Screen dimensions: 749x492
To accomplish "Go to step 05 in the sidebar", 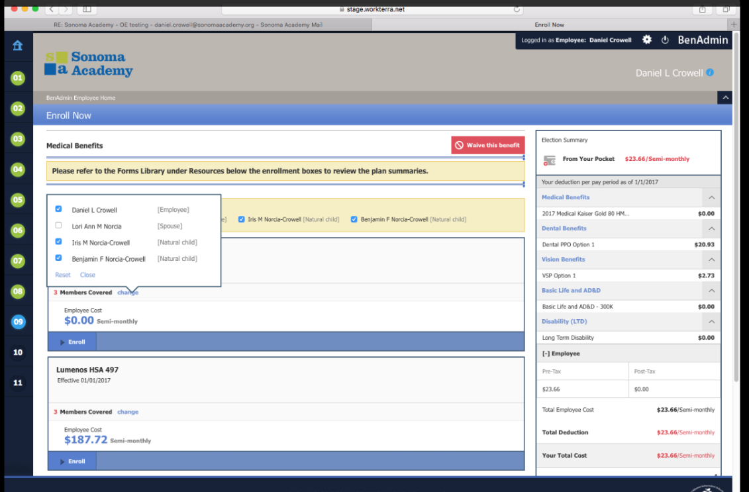I will click(18, 200).
